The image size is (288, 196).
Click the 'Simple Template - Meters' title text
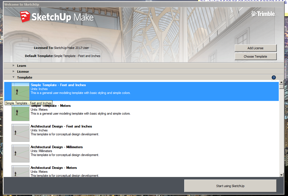pyautogui.click(x=51, y=106)
